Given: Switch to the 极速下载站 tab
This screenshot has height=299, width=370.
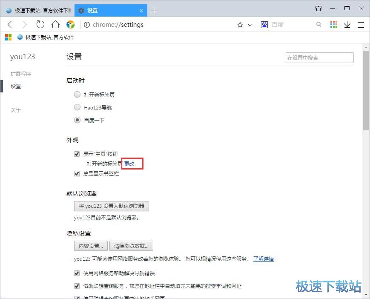Looking at the screenshot, I should (38, 10).
